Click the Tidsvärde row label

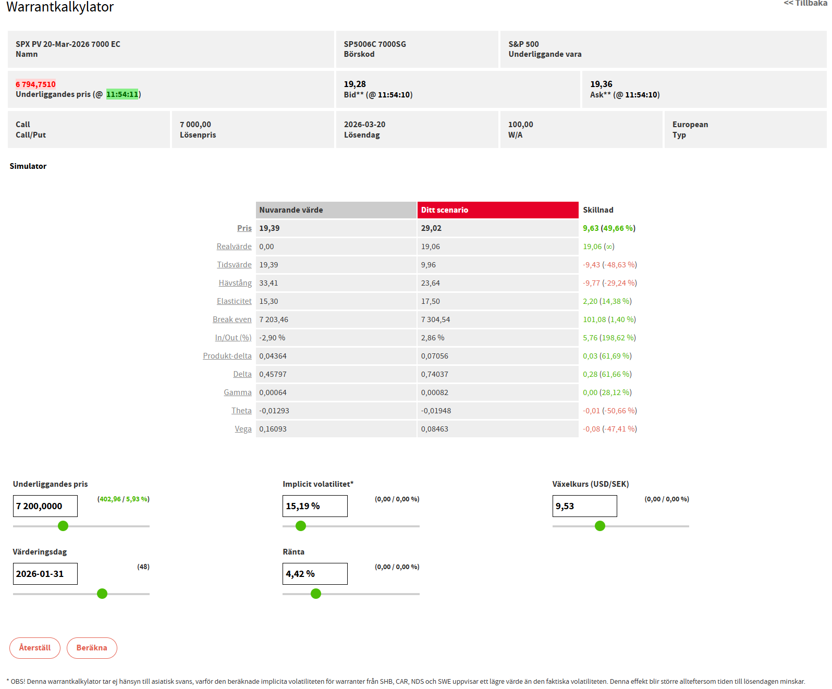234,265
